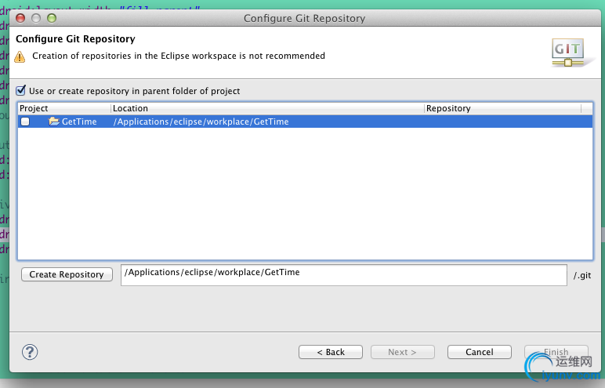
Task: Click the Project column header
Action: point(63,108)
